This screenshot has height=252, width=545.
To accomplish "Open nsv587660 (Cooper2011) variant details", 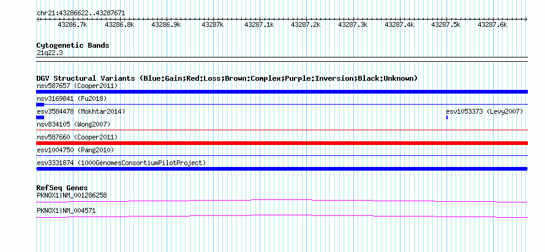I will coord(77,137).
